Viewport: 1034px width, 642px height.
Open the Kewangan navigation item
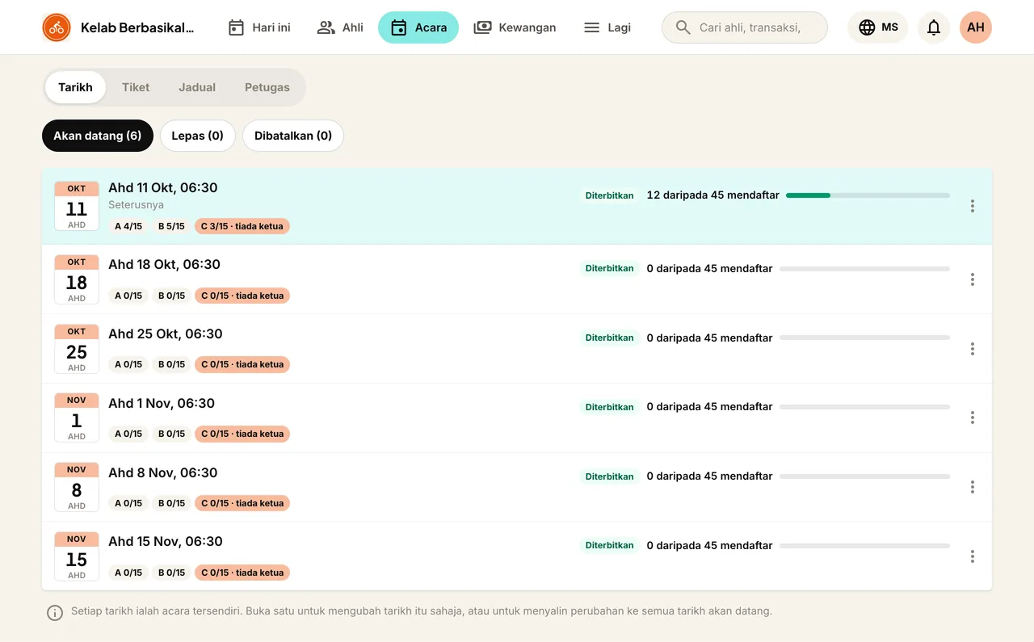(515, 27)
